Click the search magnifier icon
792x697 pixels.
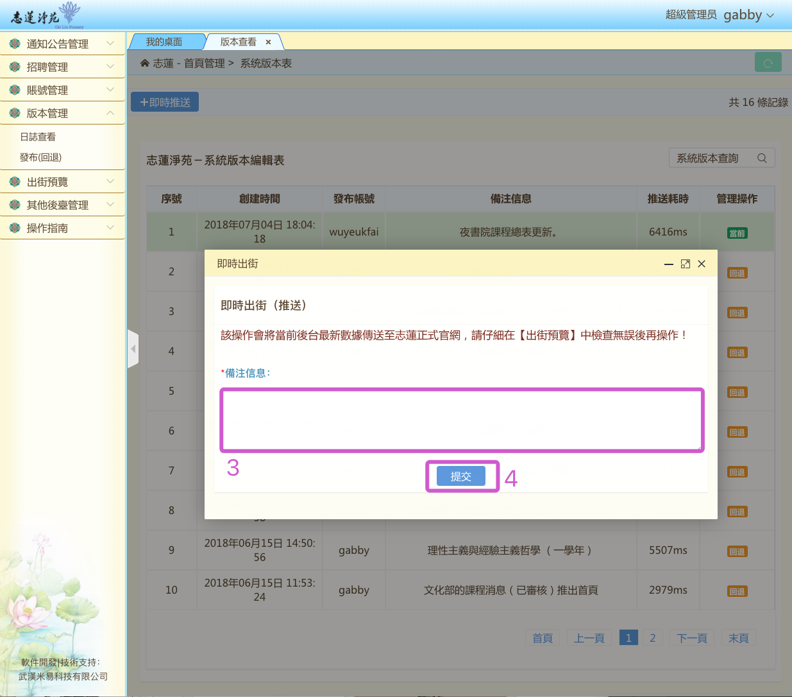click(762, 158)
